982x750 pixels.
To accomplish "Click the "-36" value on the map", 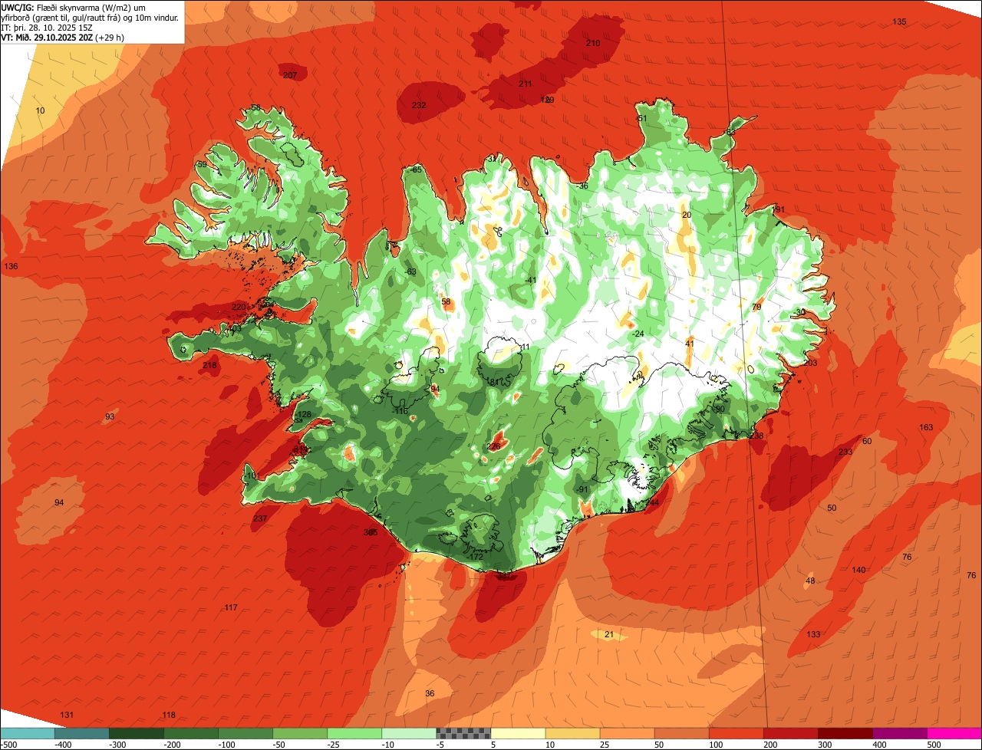I will pyautogui.click(x=582, y=186).
